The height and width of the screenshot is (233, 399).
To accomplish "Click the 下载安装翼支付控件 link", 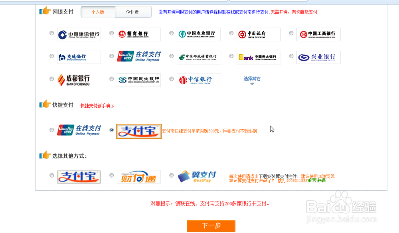I will [x=277, y=176].
